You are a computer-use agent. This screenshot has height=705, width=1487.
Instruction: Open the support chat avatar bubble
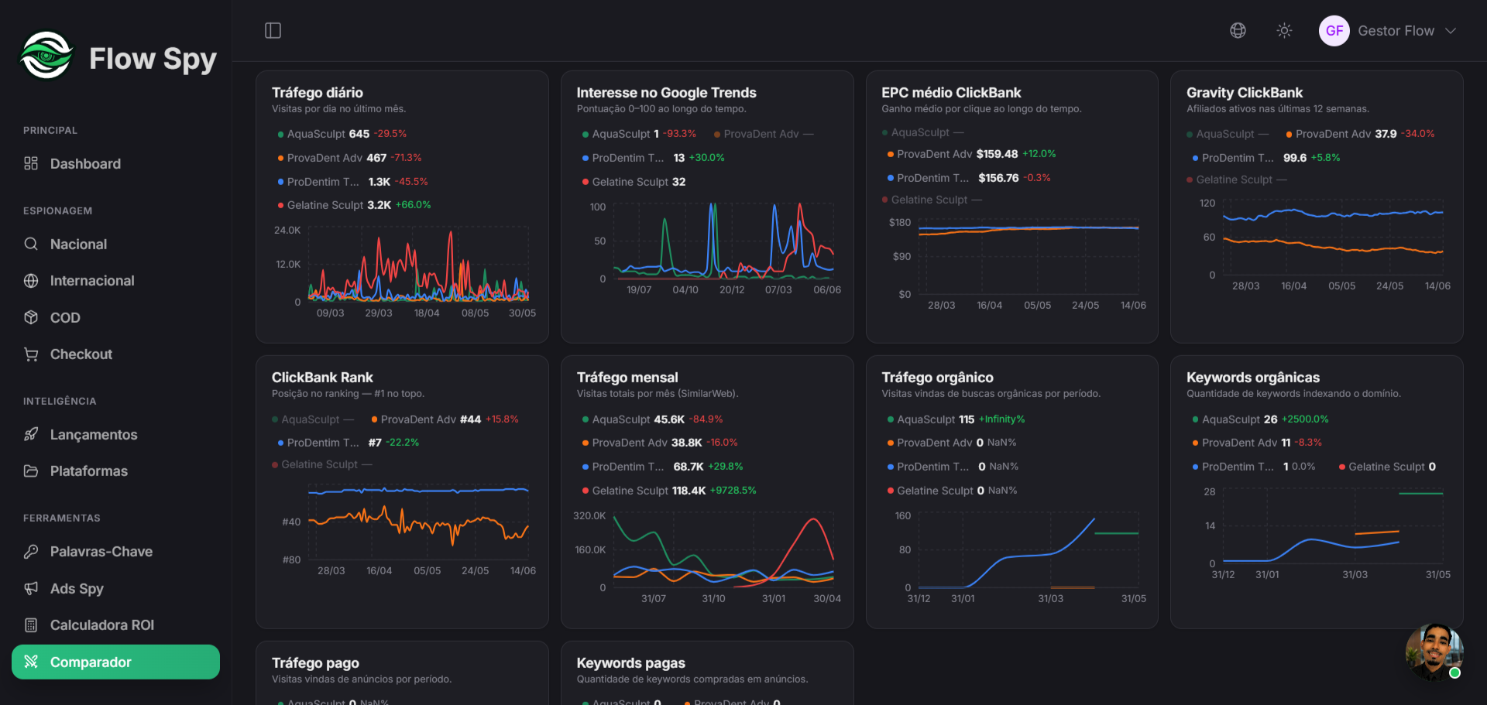click(1434, 652)
